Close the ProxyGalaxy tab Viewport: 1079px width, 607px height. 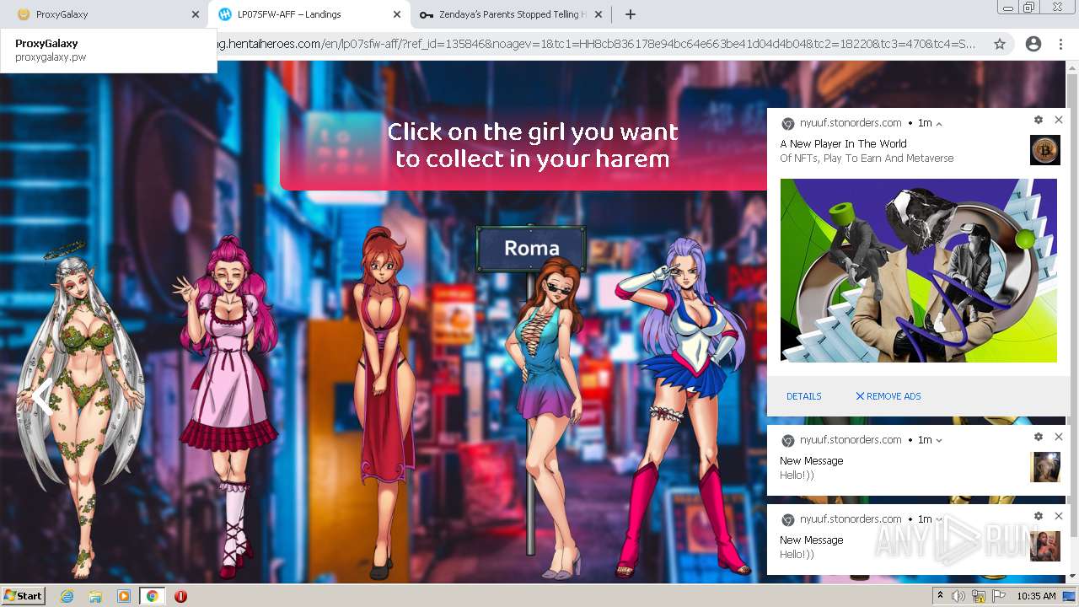196,14
